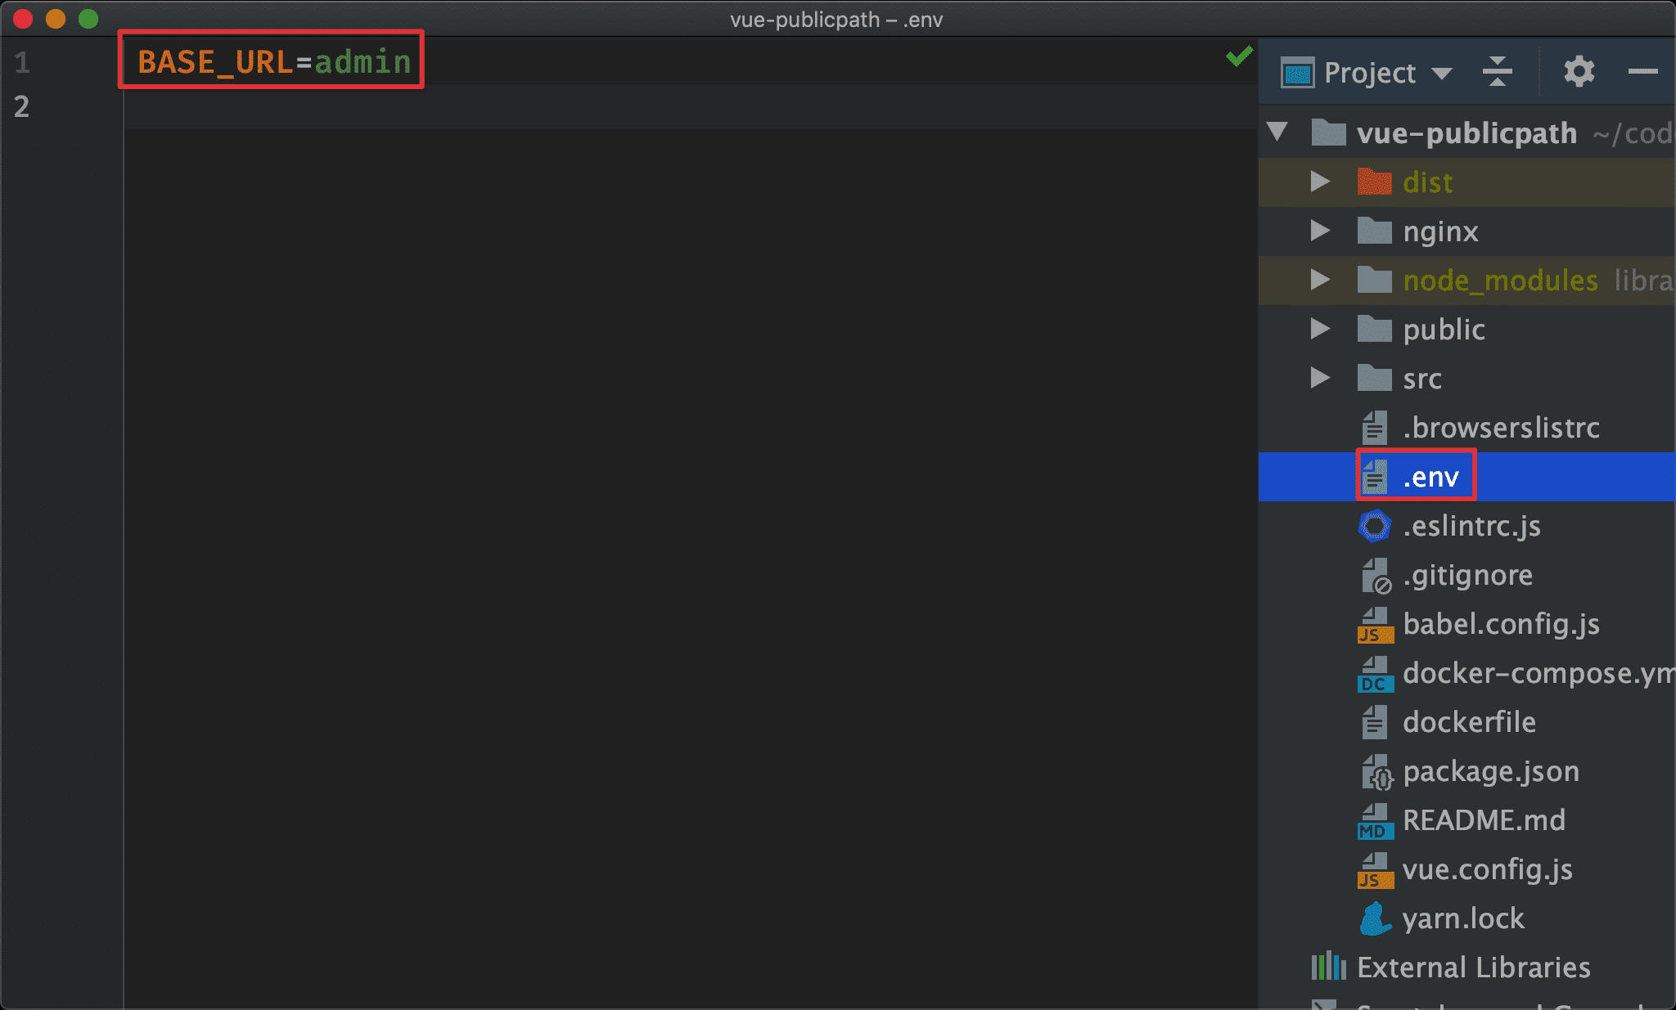Image resolution: width=1676 pixels, height=1010 pixels.
Task: Expand the nginx folder
Action: coord(1319,231)
